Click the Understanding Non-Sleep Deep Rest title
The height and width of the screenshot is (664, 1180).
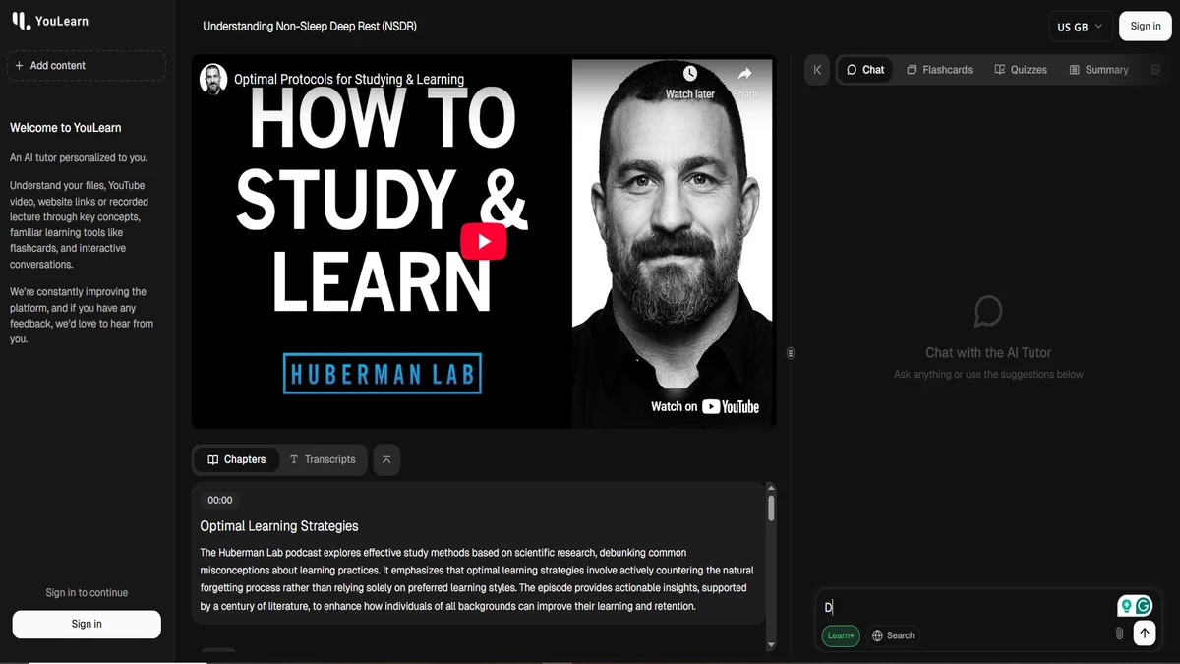click(x=310, y=27)
